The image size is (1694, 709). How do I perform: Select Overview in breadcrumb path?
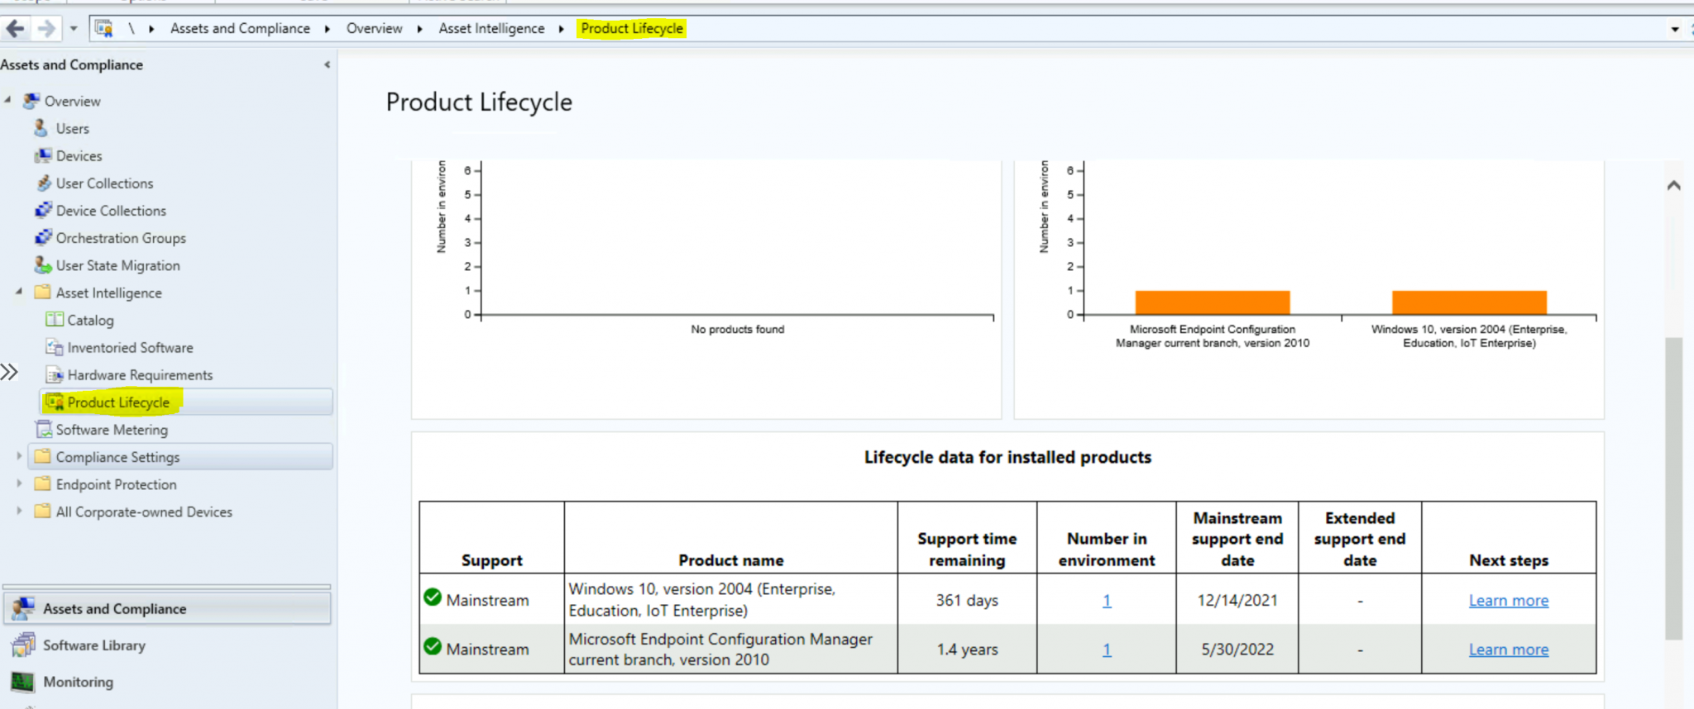(374, 28)
